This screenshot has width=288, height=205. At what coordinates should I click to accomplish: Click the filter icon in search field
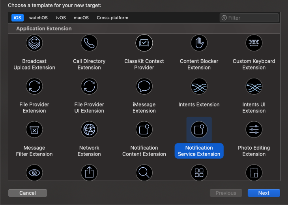[224, 18]
